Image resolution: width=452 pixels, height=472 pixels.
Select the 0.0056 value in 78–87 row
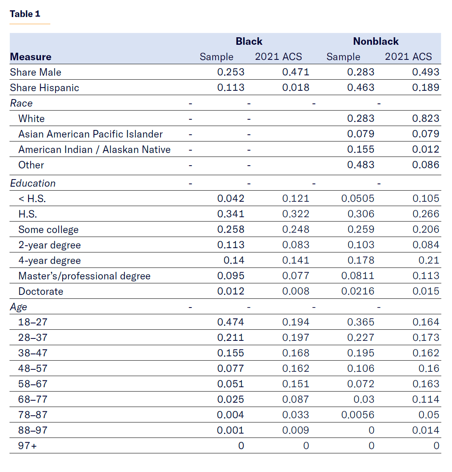point(358,415)
